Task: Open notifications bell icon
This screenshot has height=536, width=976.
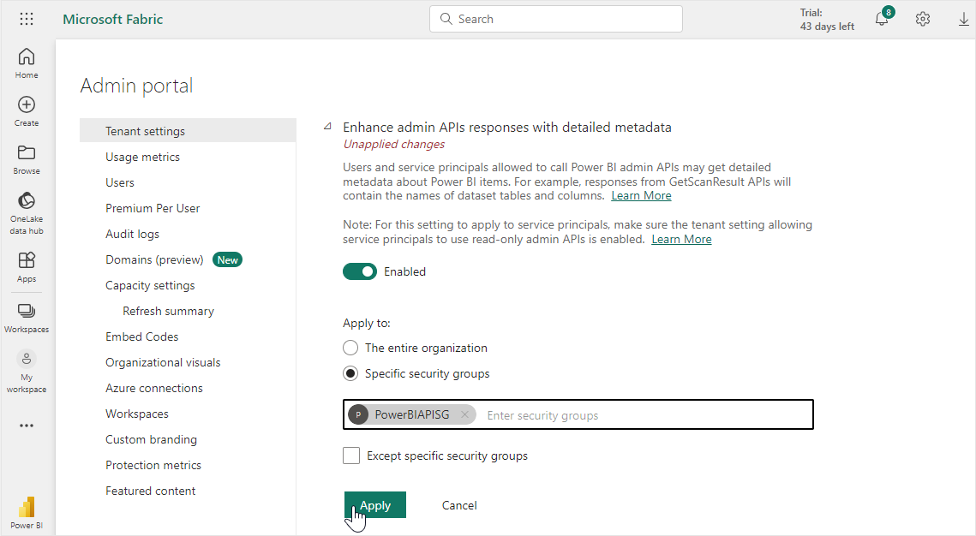Action: click(882, 19)
